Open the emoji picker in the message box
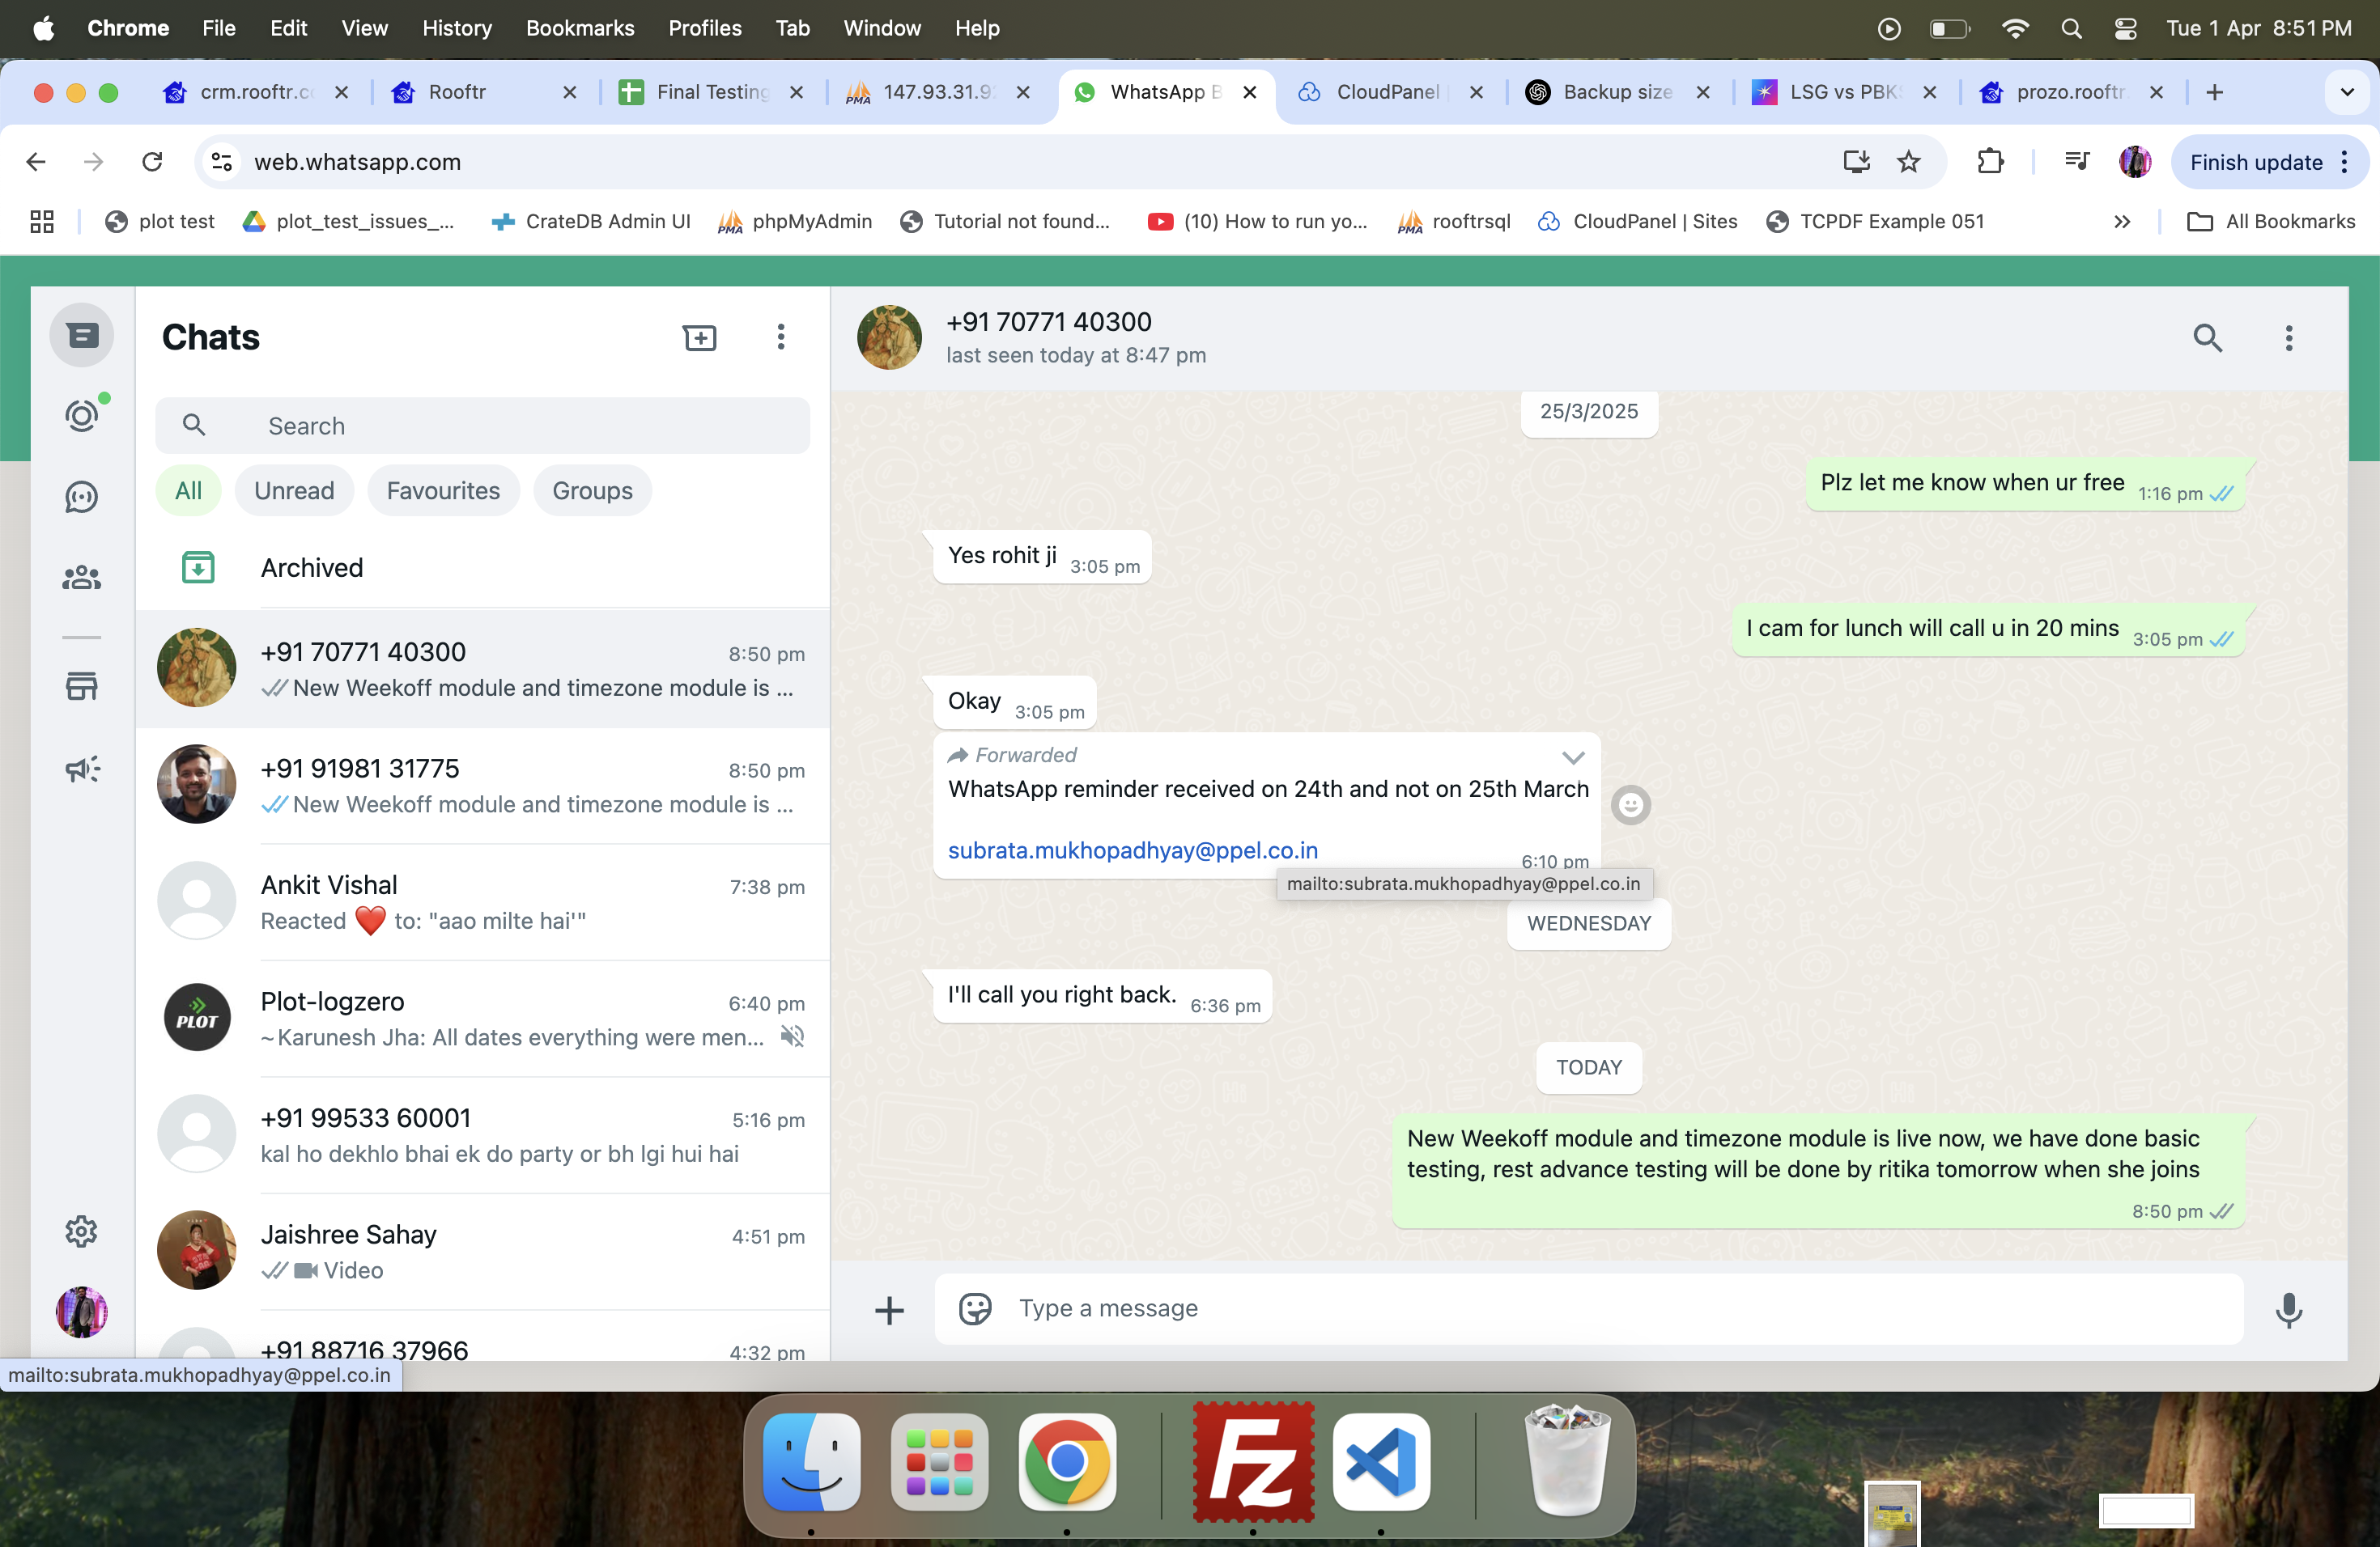The height and width of the screenshot is (1547, 2380). [x=975, y=1309]
